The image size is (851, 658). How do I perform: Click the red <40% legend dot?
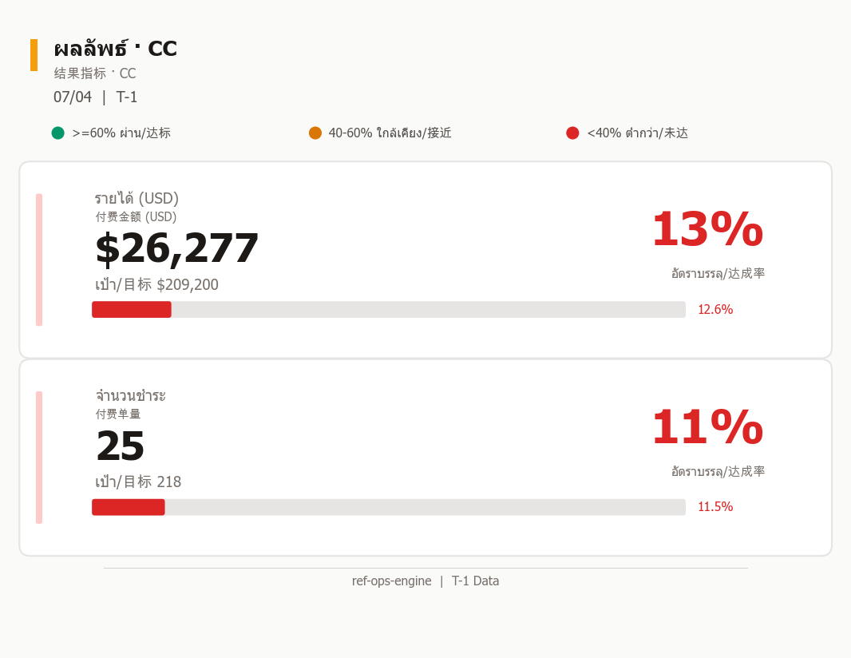tap(572, 133)
